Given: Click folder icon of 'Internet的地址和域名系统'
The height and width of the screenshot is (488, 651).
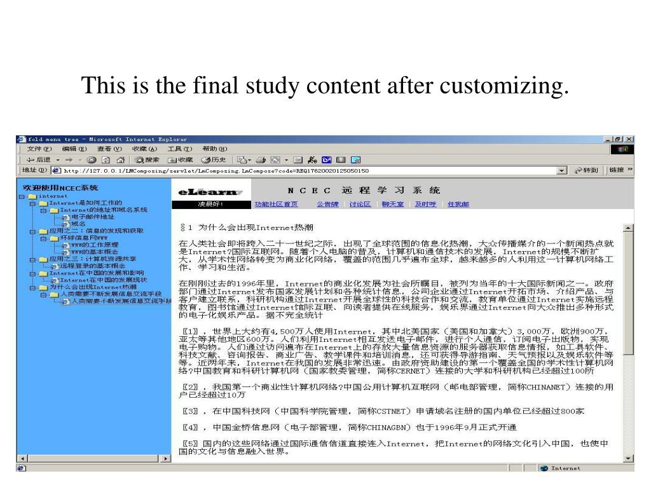Looking at the screenshot, I should coord(55,210).
